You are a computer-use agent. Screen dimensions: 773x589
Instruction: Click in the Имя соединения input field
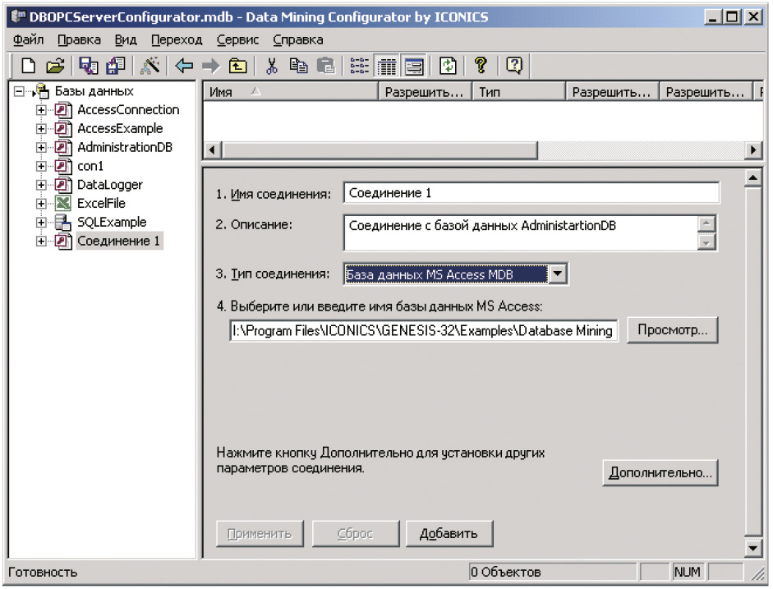coord(531,193)
